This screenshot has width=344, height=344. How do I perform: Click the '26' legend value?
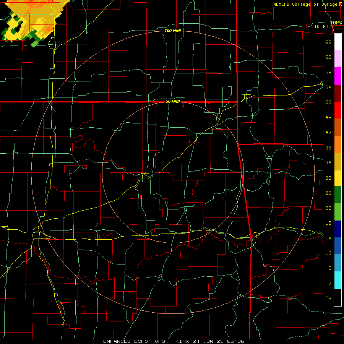point(328,193)
